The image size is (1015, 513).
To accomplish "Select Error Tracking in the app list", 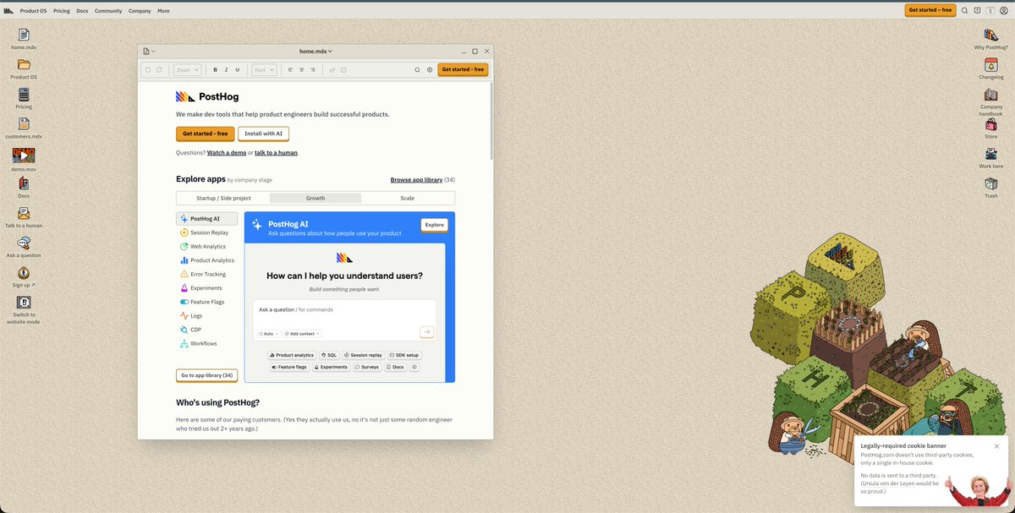I will 207,274.
